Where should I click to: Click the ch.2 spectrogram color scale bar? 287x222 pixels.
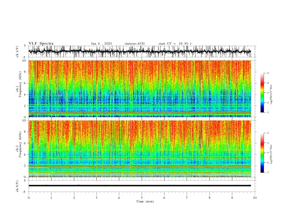(262, 153)
